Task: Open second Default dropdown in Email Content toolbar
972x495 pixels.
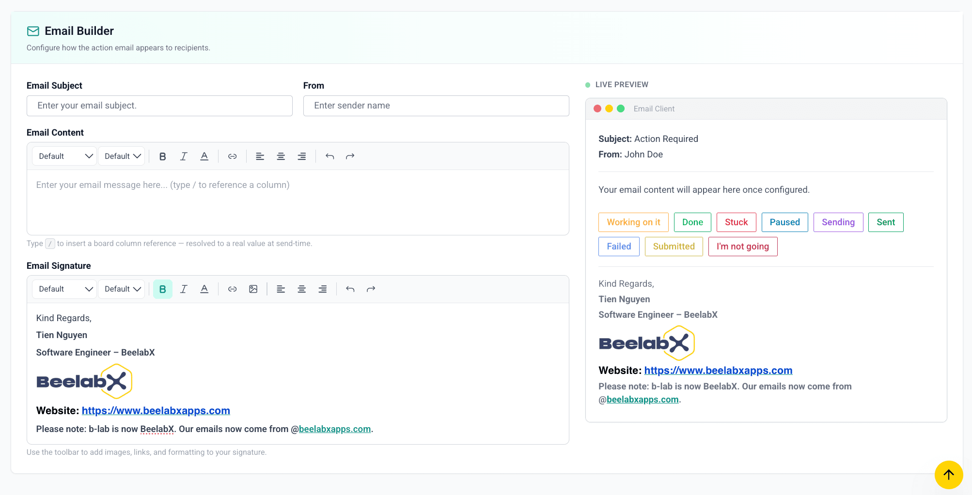Action: pyautogui.click(x=122, y=156)
